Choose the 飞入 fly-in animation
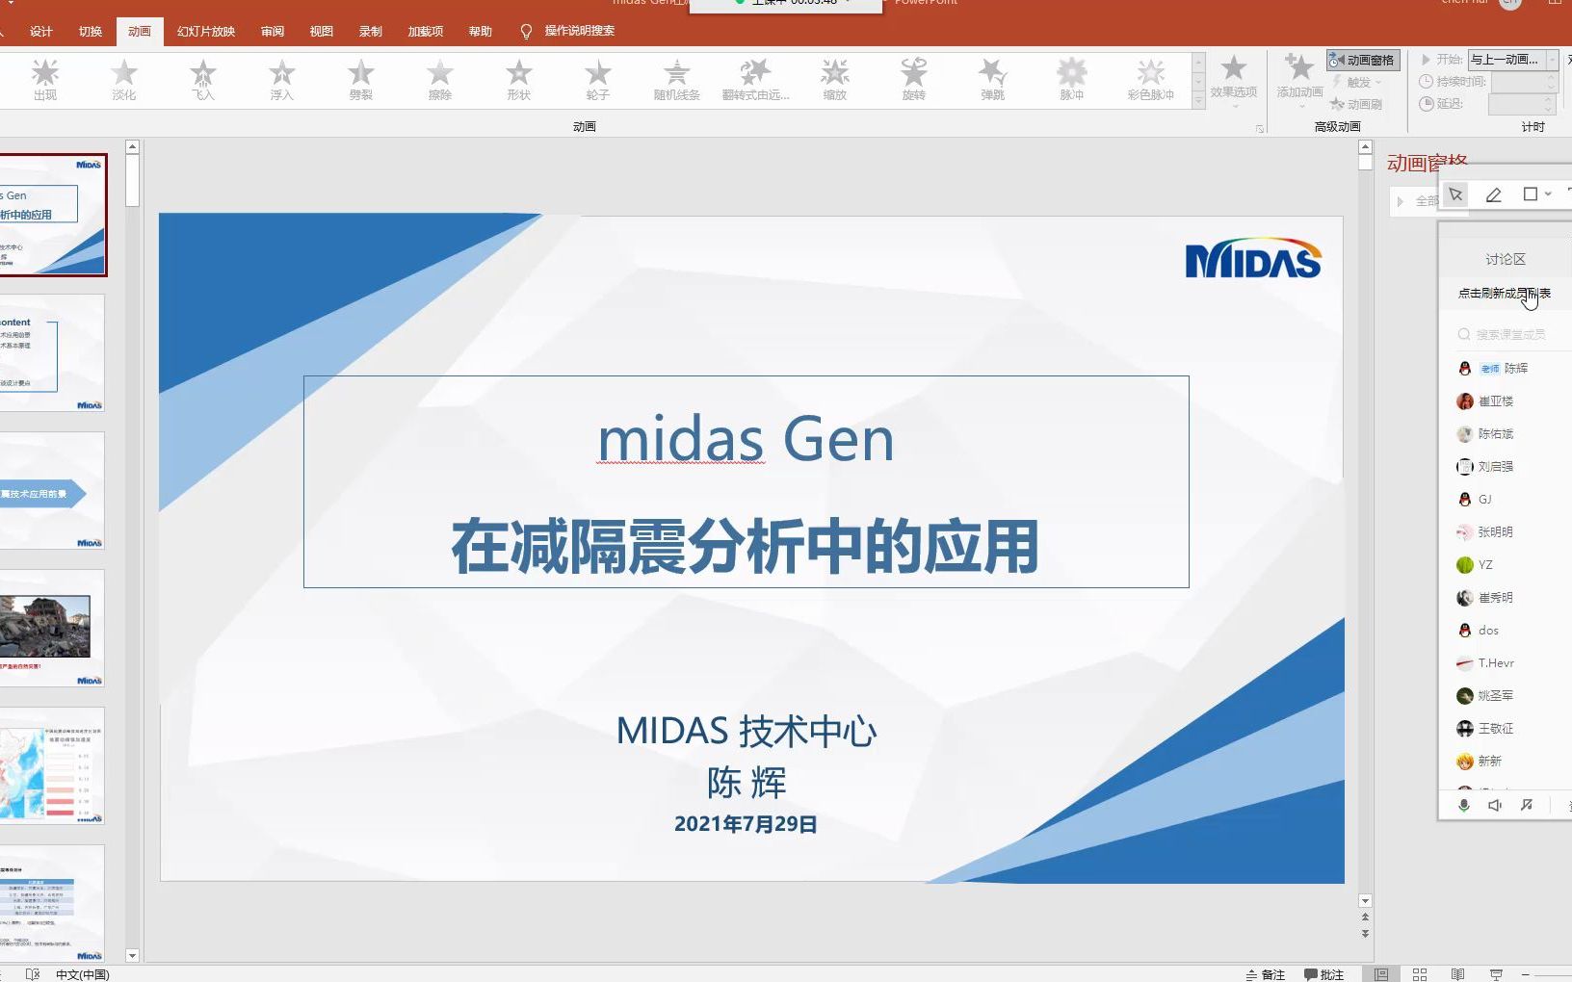The width and height of the screenshot is (1572, 982). point(202,79)
